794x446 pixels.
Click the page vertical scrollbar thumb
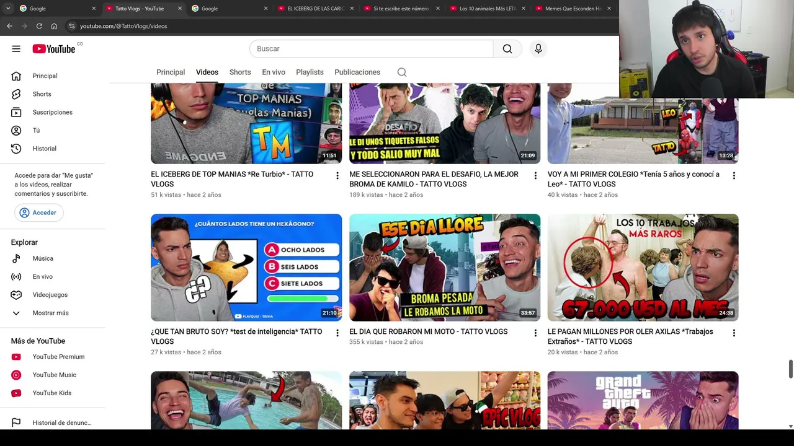pos(790,368)
